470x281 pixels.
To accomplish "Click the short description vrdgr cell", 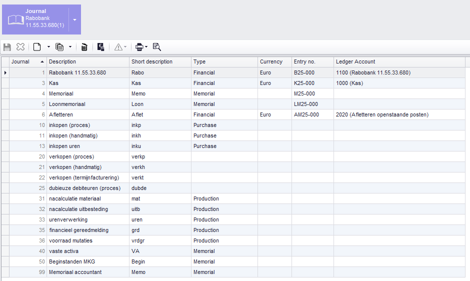I will pos(160,240).
